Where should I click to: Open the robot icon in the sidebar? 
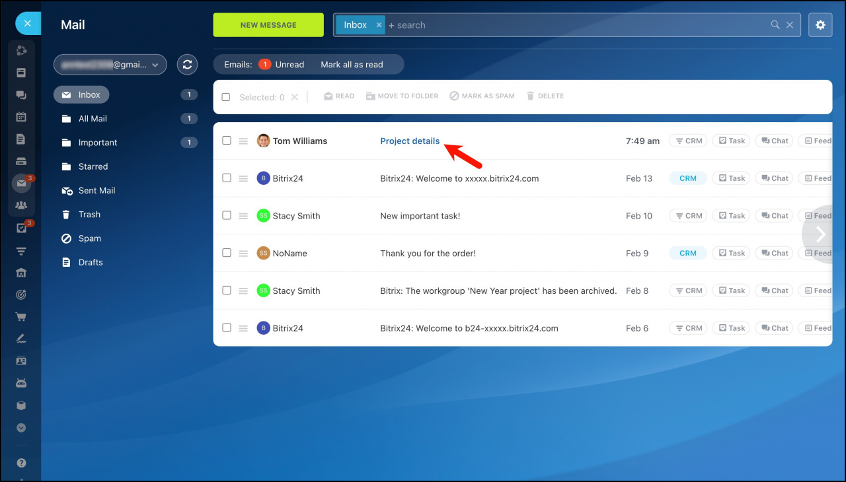[x=21, y=383]
